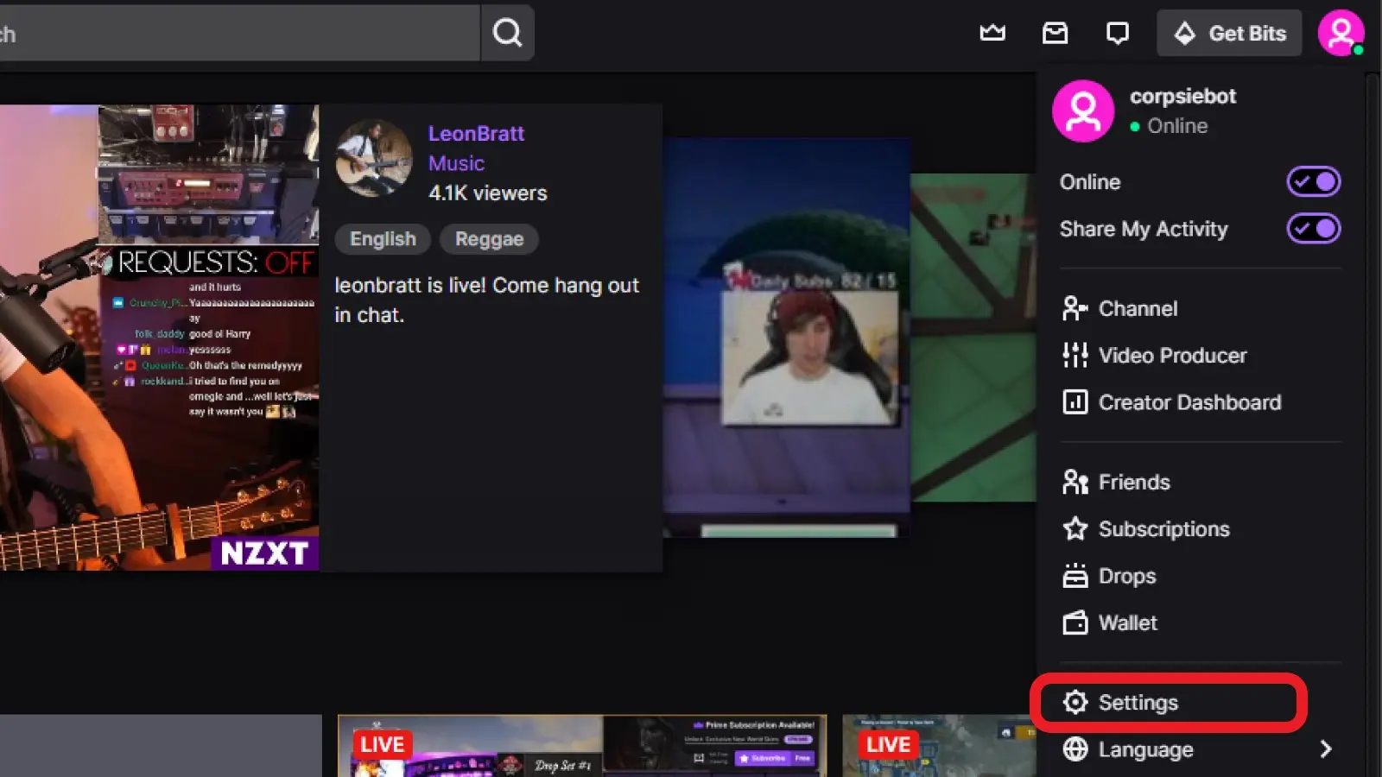The width and height of the screenshot is (1382, 777).
Task: Open the second LIVE stream thumbnail
Action: pyautogui.click(x=939, y=746)
